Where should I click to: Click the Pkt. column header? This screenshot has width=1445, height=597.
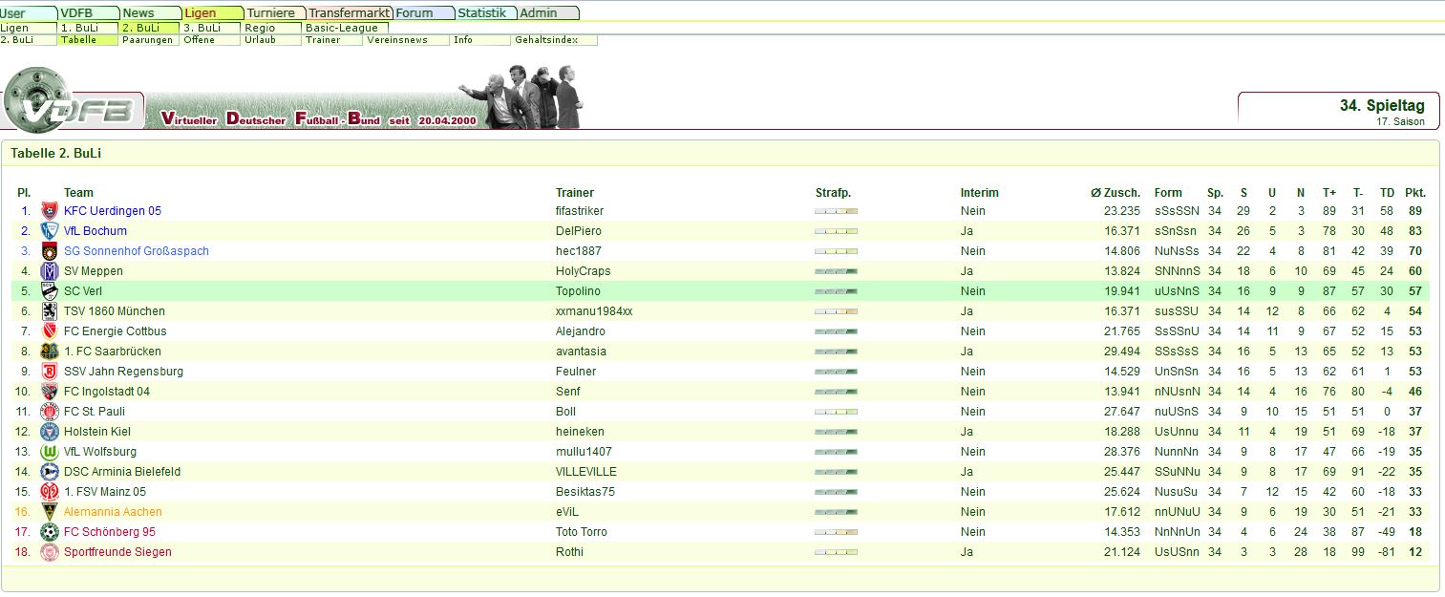click(1415, 193)
